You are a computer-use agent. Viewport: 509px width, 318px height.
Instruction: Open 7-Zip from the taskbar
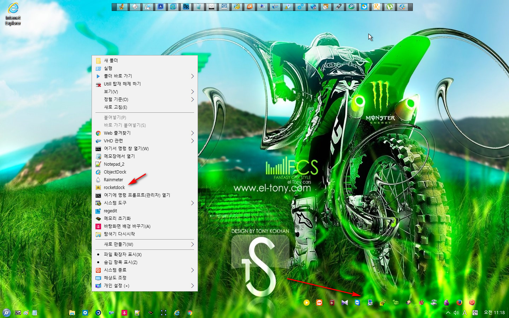click(x=18, y=313)
